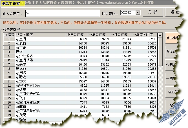Click the 一月关注度 column header
Image resolution: width=188 pixels, height=128 pixels.
[121, 35]
